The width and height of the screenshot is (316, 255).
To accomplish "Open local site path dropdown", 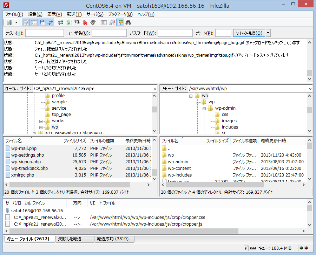I will (155, 89).
